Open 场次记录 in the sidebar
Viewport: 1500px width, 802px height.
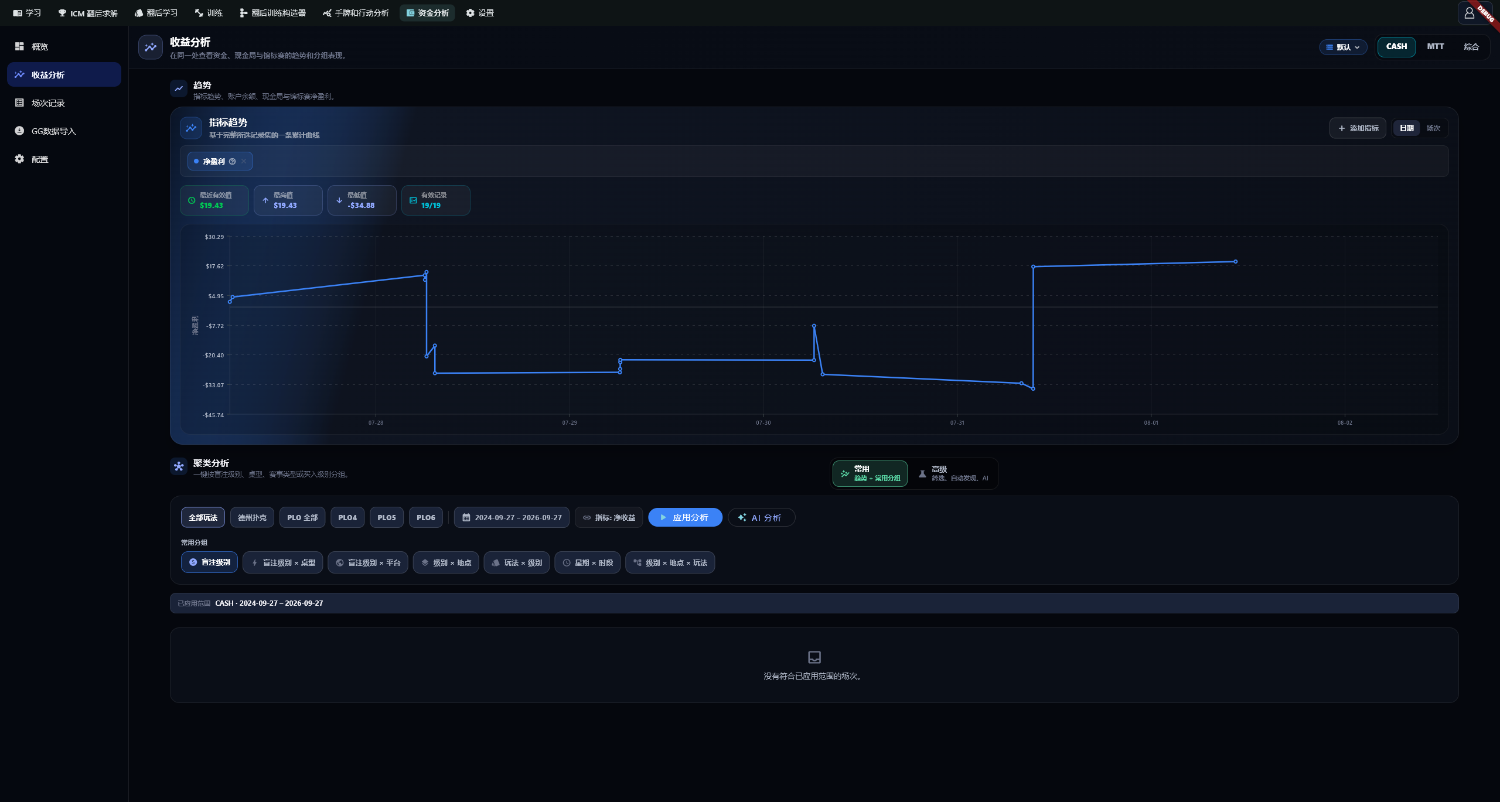(x=64, y=103)
